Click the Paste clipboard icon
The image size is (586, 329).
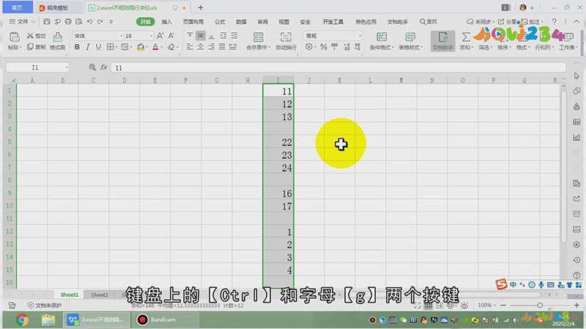point(14,37)
